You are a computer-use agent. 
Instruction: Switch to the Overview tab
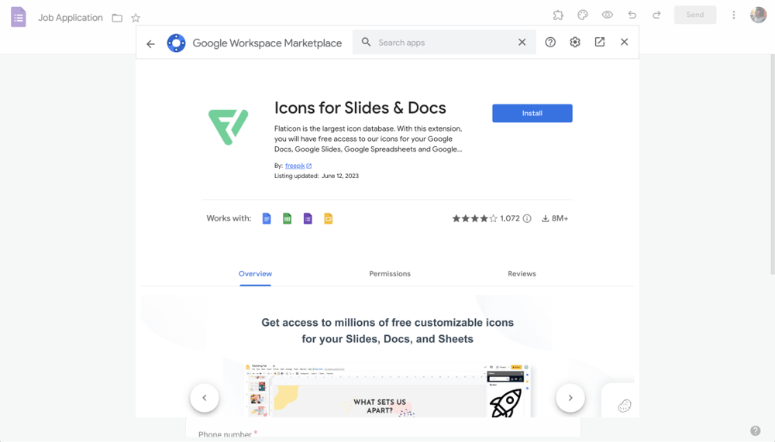coord(255,273)
